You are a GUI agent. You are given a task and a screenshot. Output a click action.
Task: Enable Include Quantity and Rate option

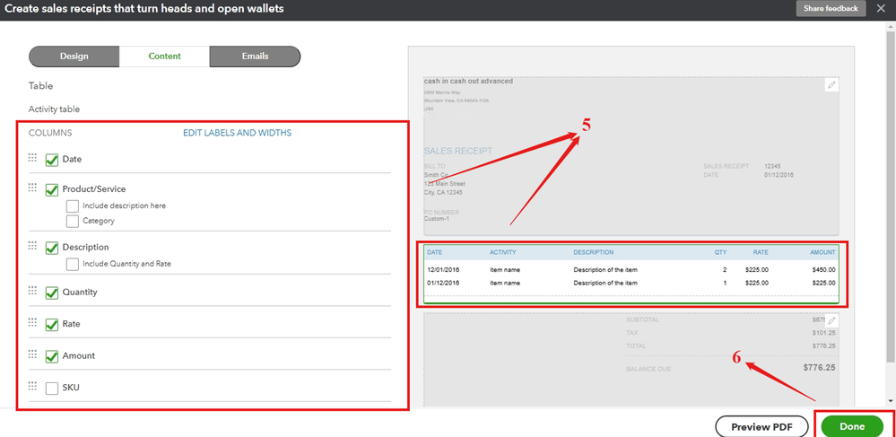click(x=73, y=264)
